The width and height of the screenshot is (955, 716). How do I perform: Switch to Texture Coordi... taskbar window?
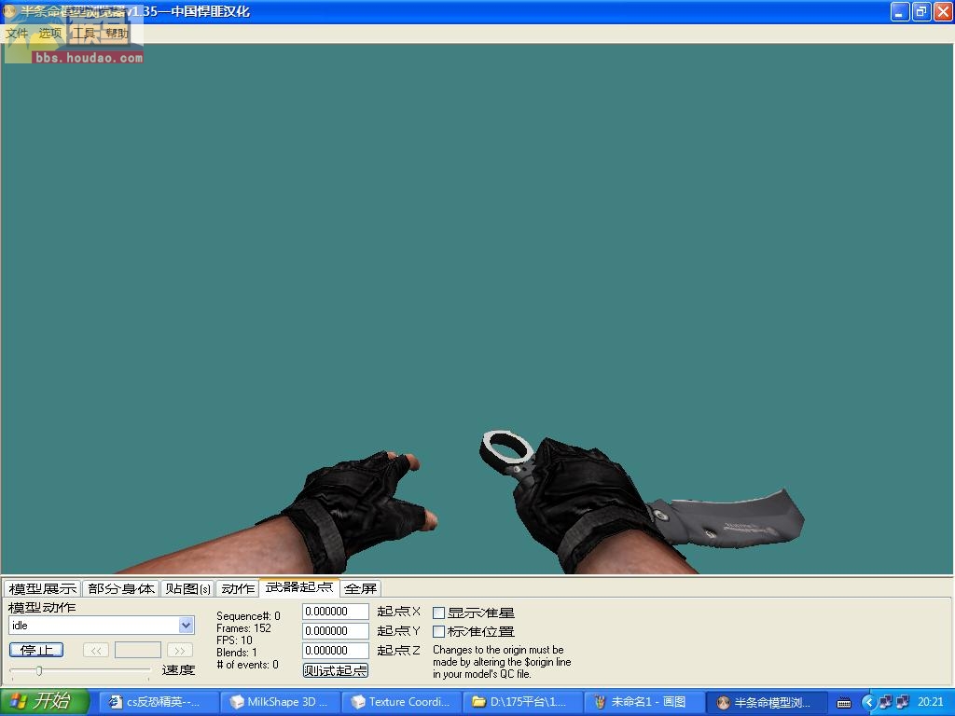(401, 702)
